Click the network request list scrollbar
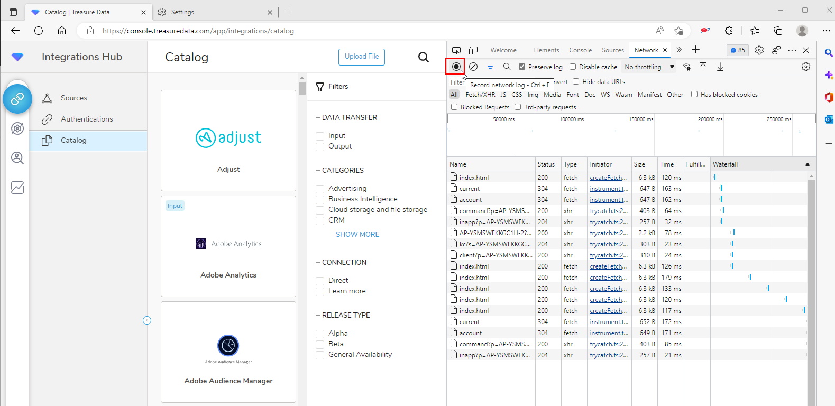 [x=811, y=291]
